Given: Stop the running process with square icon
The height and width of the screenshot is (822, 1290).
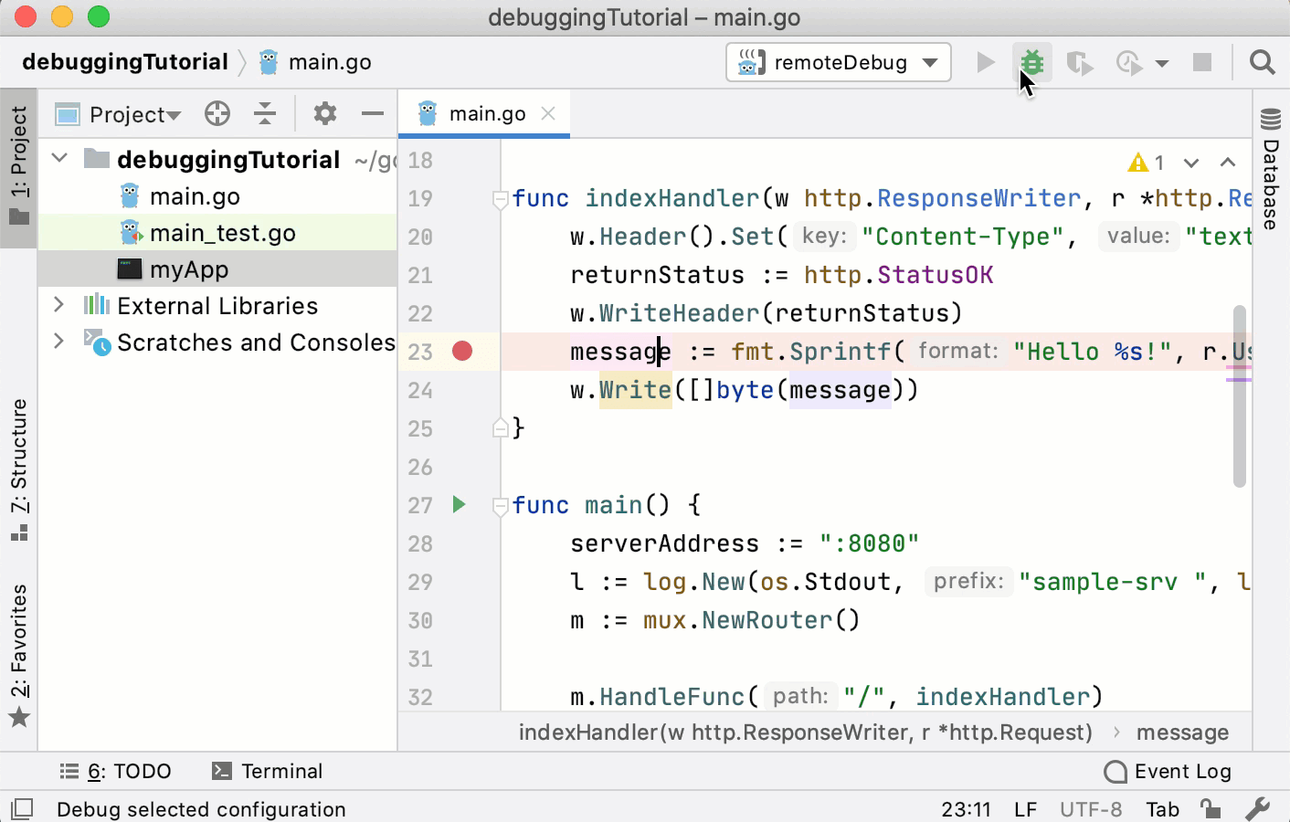Looking at the screenshot, I should tap(1201, 62).
